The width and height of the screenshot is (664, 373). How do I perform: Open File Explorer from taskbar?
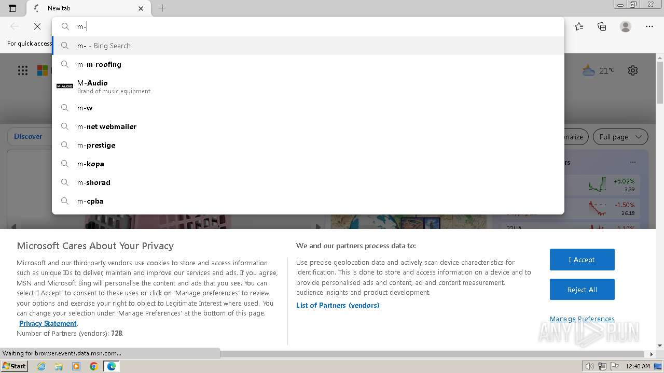tap(59, 366)
